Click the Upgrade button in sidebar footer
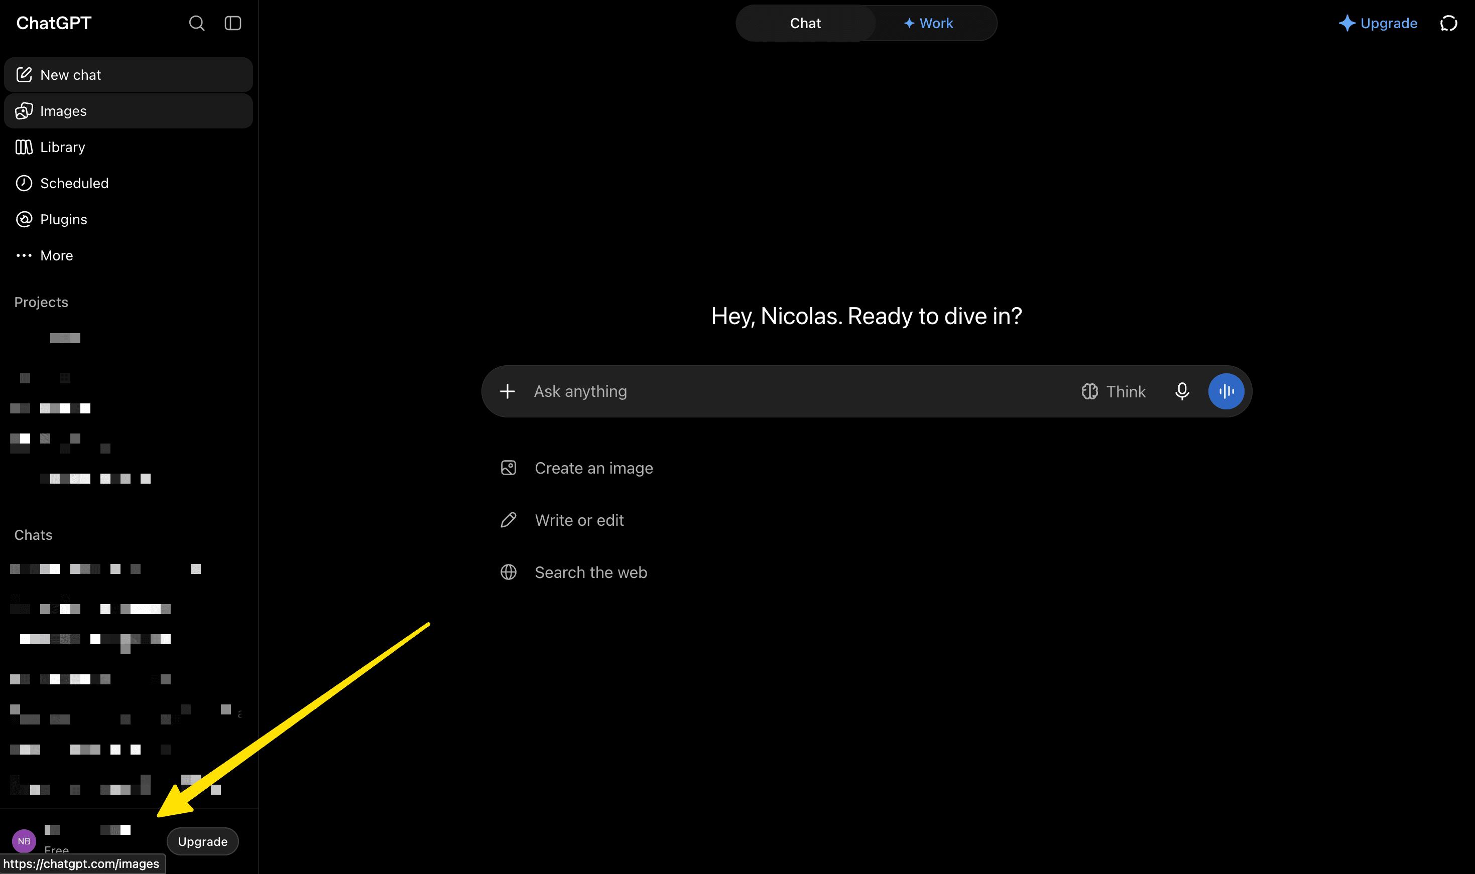 click(x=203, y=841)
